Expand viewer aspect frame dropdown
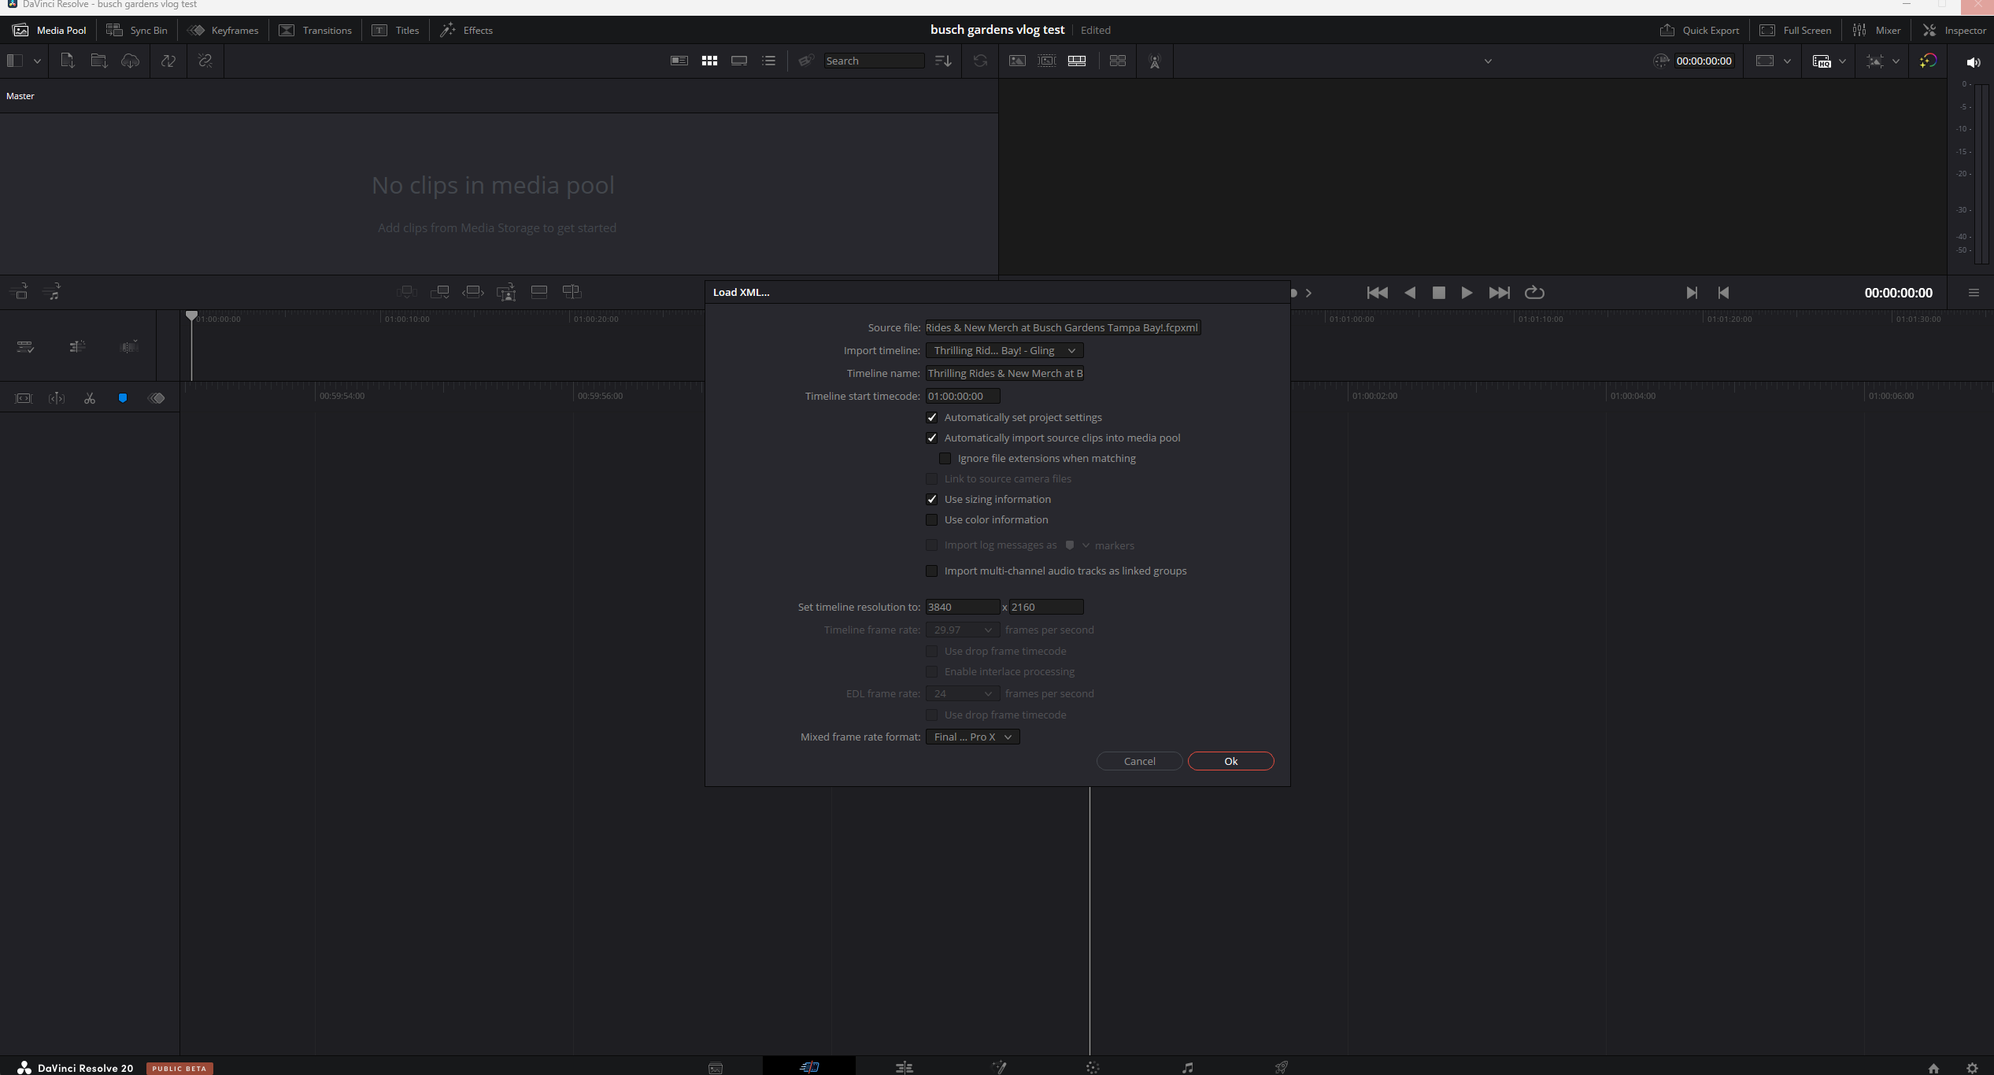The height and width of the screenshot is (1075, 1994). point(1788,61)
